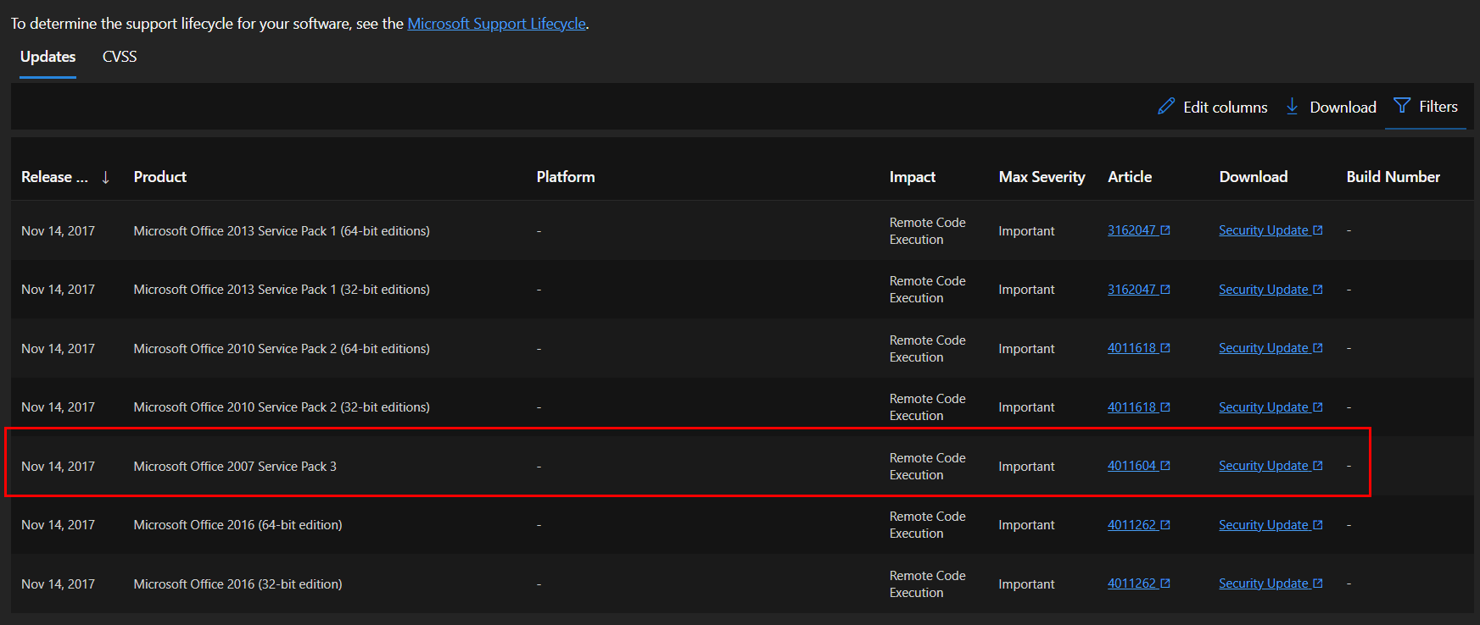Open the Microsoft Support Lifecycle link

496,24
